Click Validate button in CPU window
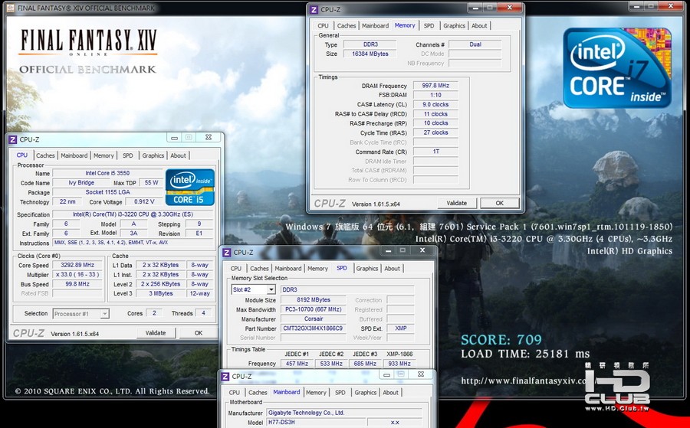Screen dimensions: 690x428 click(156, 333)
